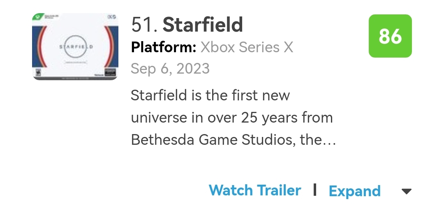Image resolution: width=444 pixels, height=211 pixels.
Task: Click the Xbox logo on the cover
Action: 37,18
